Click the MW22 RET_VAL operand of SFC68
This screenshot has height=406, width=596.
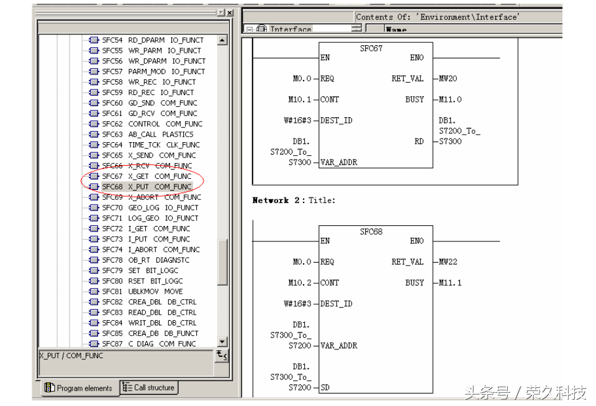(448, 262)
